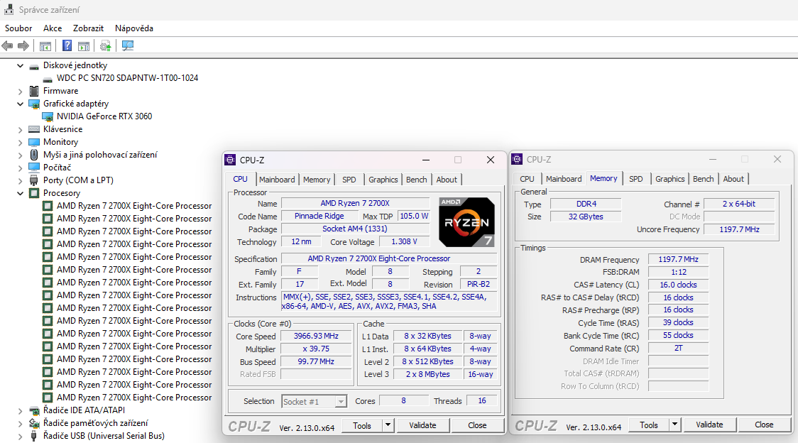This screenshot has height=443, width=798.
Task: Click Validate in the left CPU-Z window
Action: click(423, 425)
